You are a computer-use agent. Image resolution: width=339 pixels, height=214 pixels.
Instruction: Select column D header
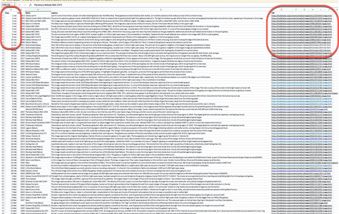(x=161, y=10)
